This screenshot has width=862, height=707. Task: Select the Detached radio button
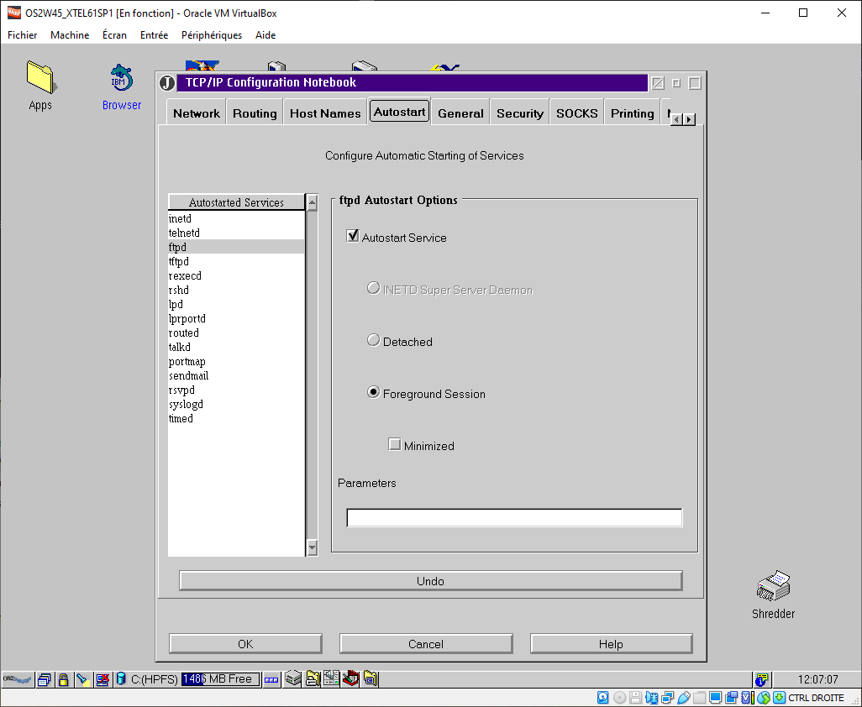[374, 341]
